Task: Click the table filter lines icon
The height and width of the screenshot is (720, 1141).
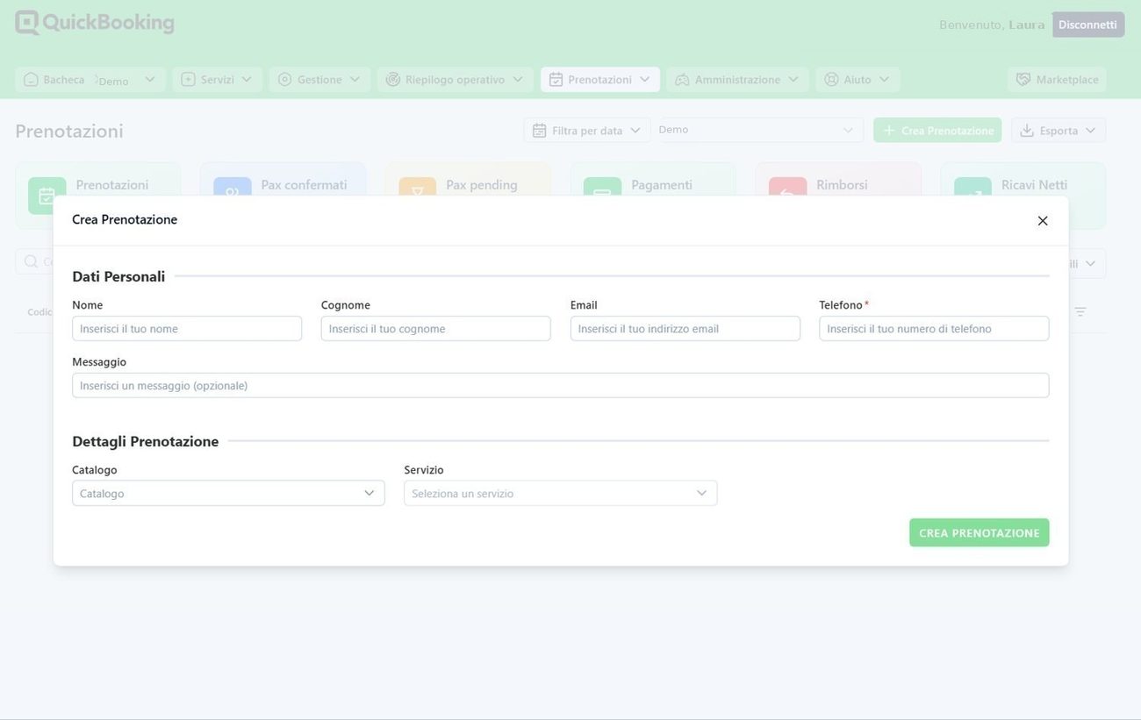Action: [x=1080, y=312]
